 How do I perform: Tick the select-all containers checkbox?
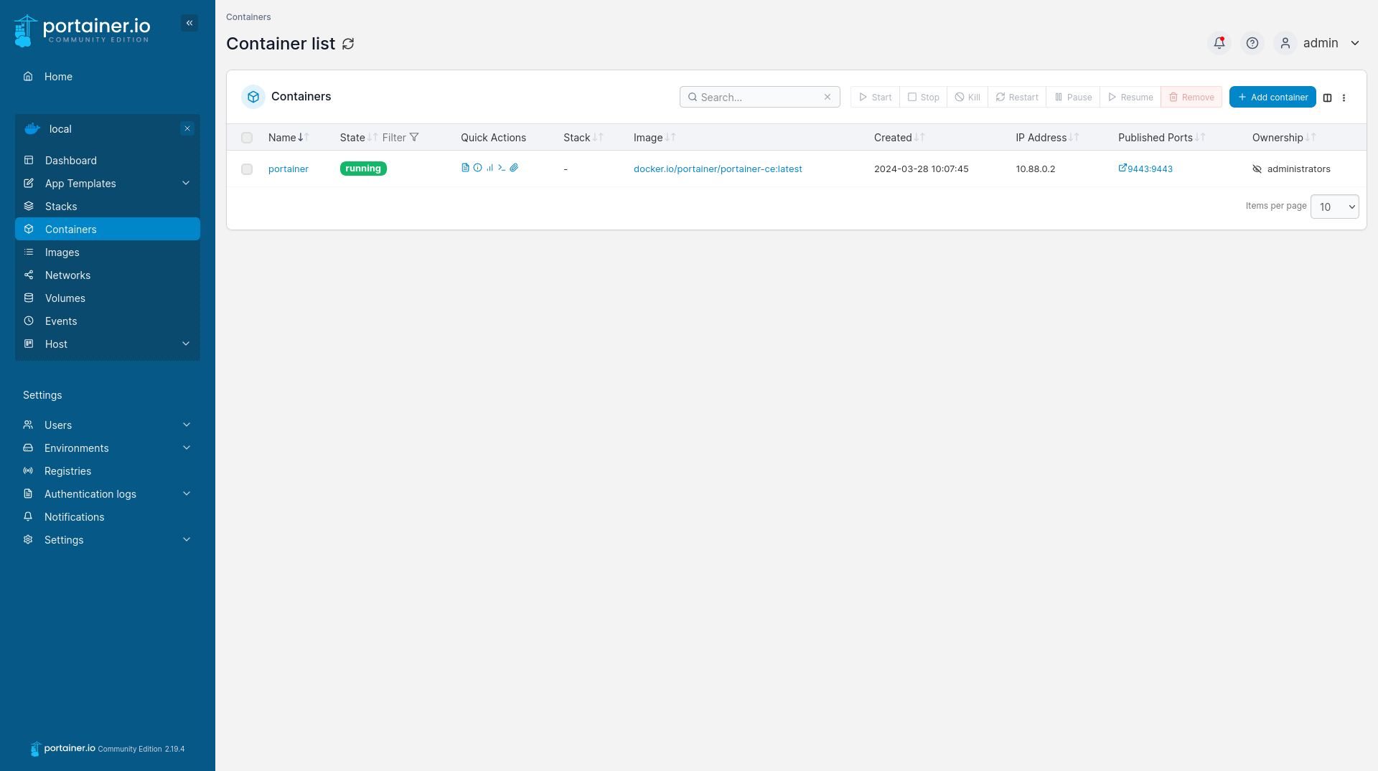[x=247, y=138]
